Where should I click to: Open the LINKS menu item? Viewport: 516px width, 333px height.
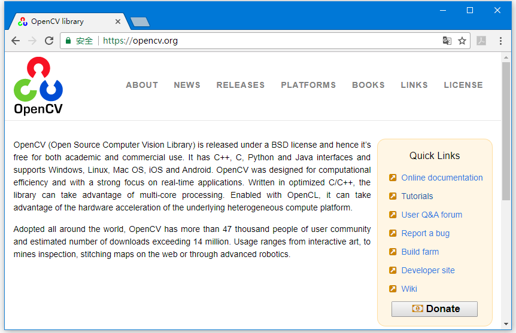(414, 85)
